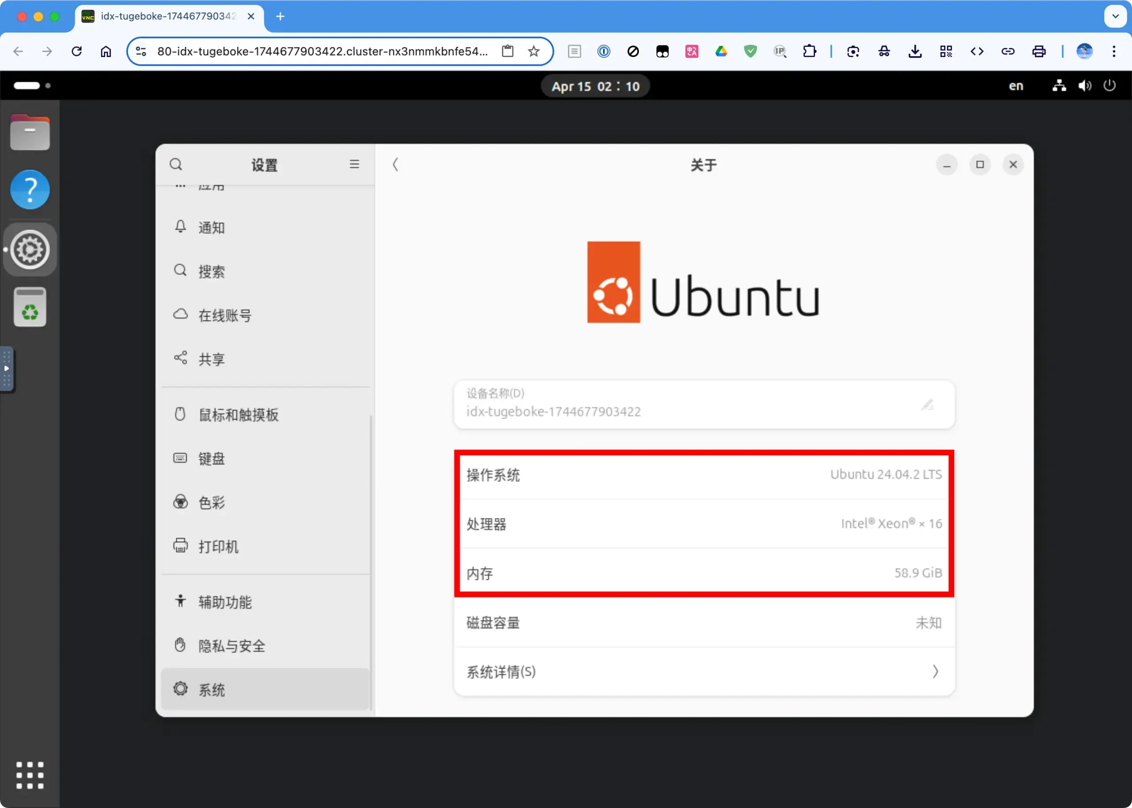Open the GNOME clock Apr 15 02:10
The image size is (1132, 808).
click(x=595, y=86)
